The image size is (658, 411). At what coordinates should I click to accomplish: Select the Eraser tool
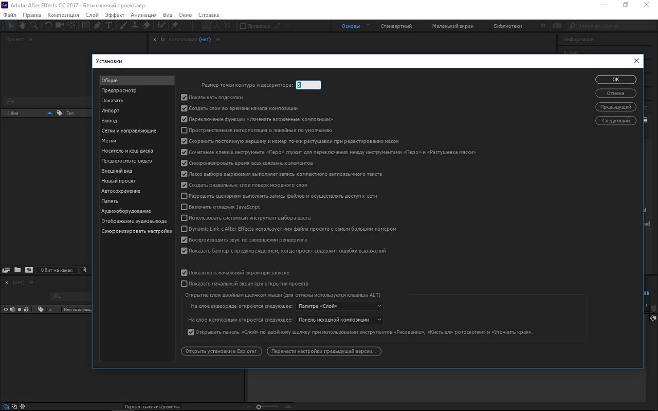(147, 26)
